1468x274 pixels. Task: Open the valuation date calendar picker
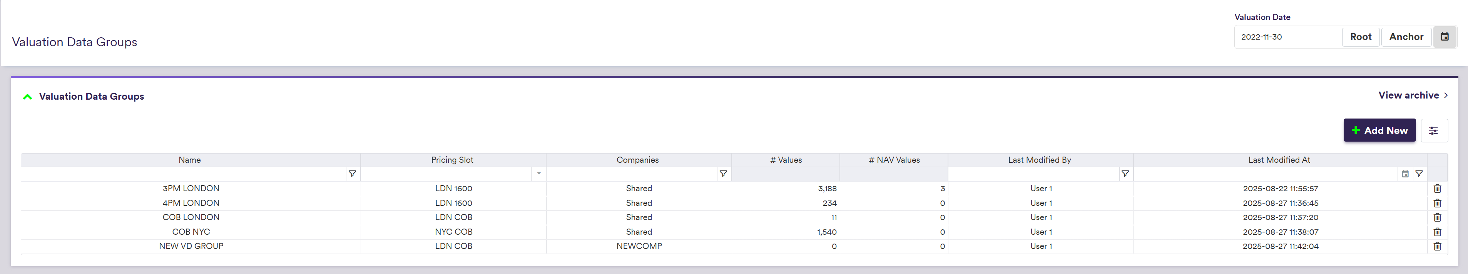[x=1444, y=37]
